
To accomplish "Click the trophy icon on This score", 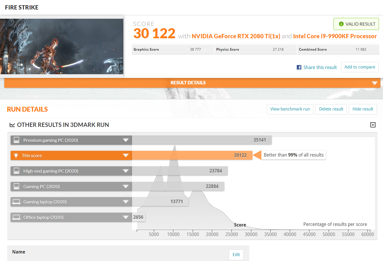I will click(x=16, y=155).
